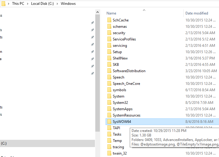Image resolution: width=219 pixels, height=157 pixels.
Task: Click the SystemApps folder icon
Action: [109, 109]
